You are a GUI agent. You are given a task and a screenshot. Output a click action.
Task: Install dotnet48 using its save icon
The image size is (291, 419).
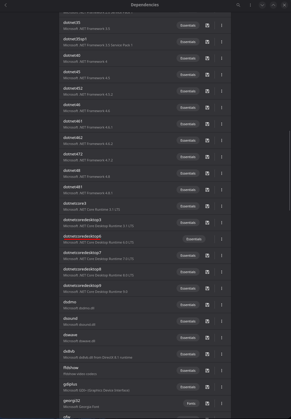pos(207,173)
